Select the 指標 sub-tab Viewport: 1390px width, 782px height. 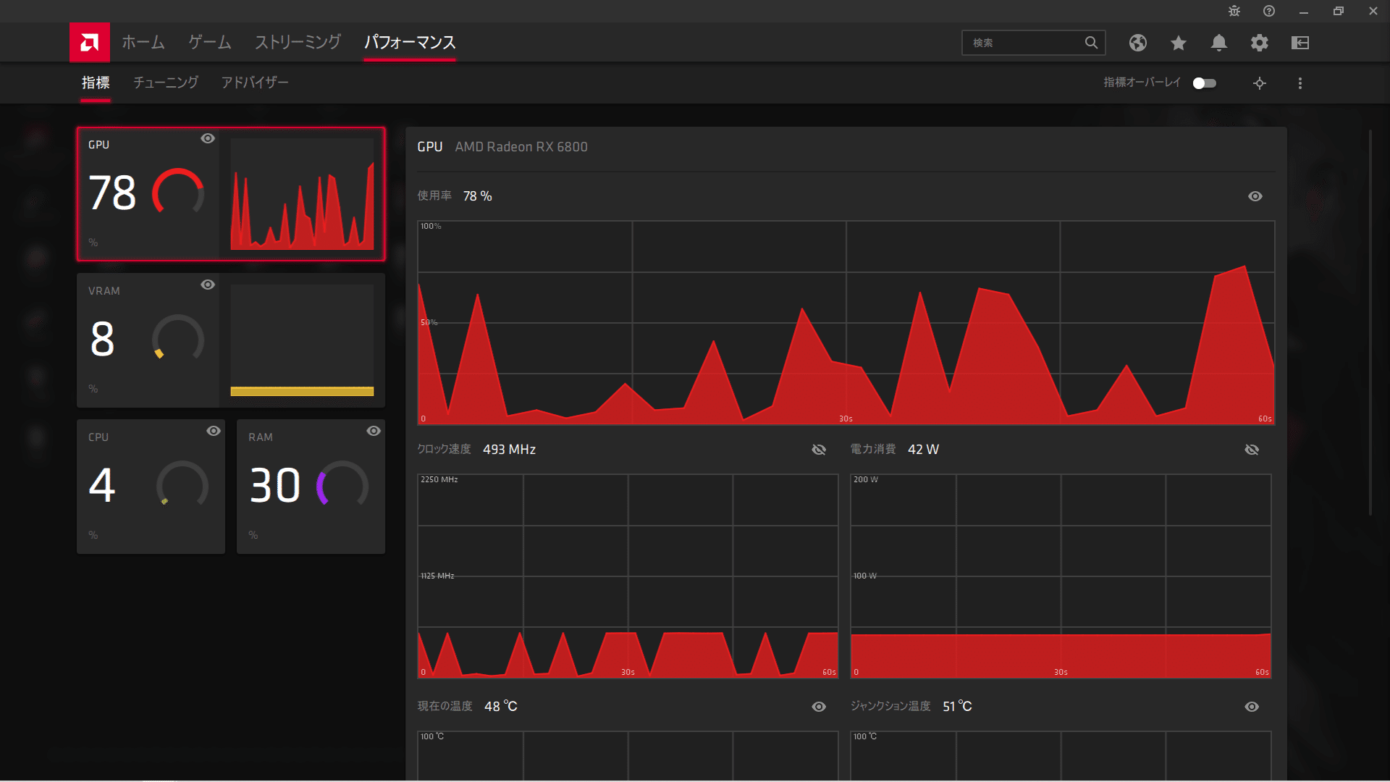96,83
